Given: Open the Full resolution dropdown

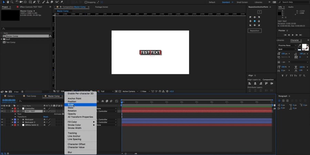Looking at the screenshot, I should [107, 91].
